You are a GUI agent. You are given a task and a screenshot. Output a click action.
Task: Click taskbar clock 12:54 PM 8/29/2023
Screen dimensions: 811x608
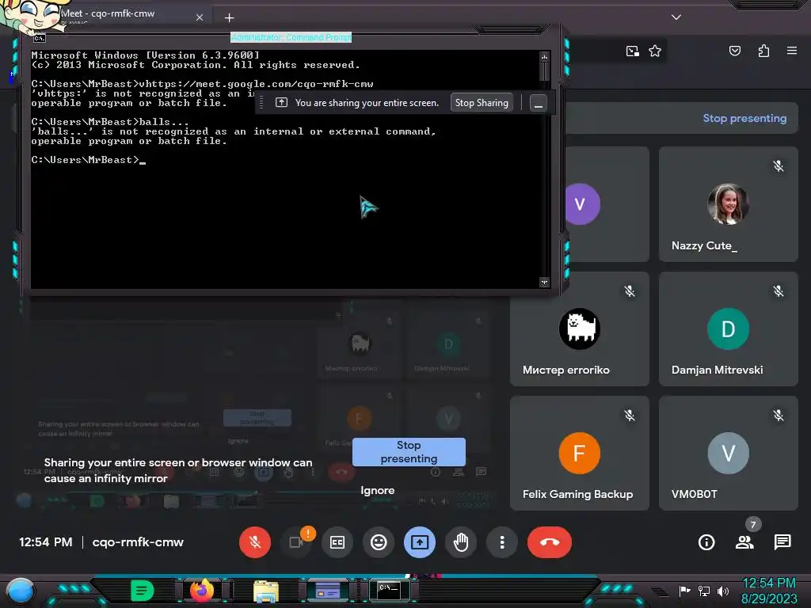(768, 591)
